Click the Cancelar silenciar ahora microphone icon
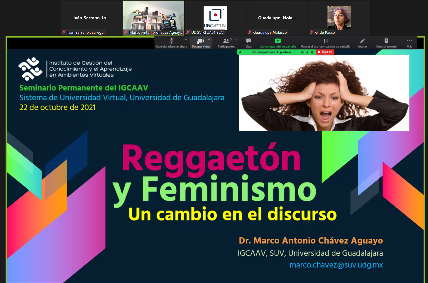Viewport: 428px width, 283px height. [172, 41]
